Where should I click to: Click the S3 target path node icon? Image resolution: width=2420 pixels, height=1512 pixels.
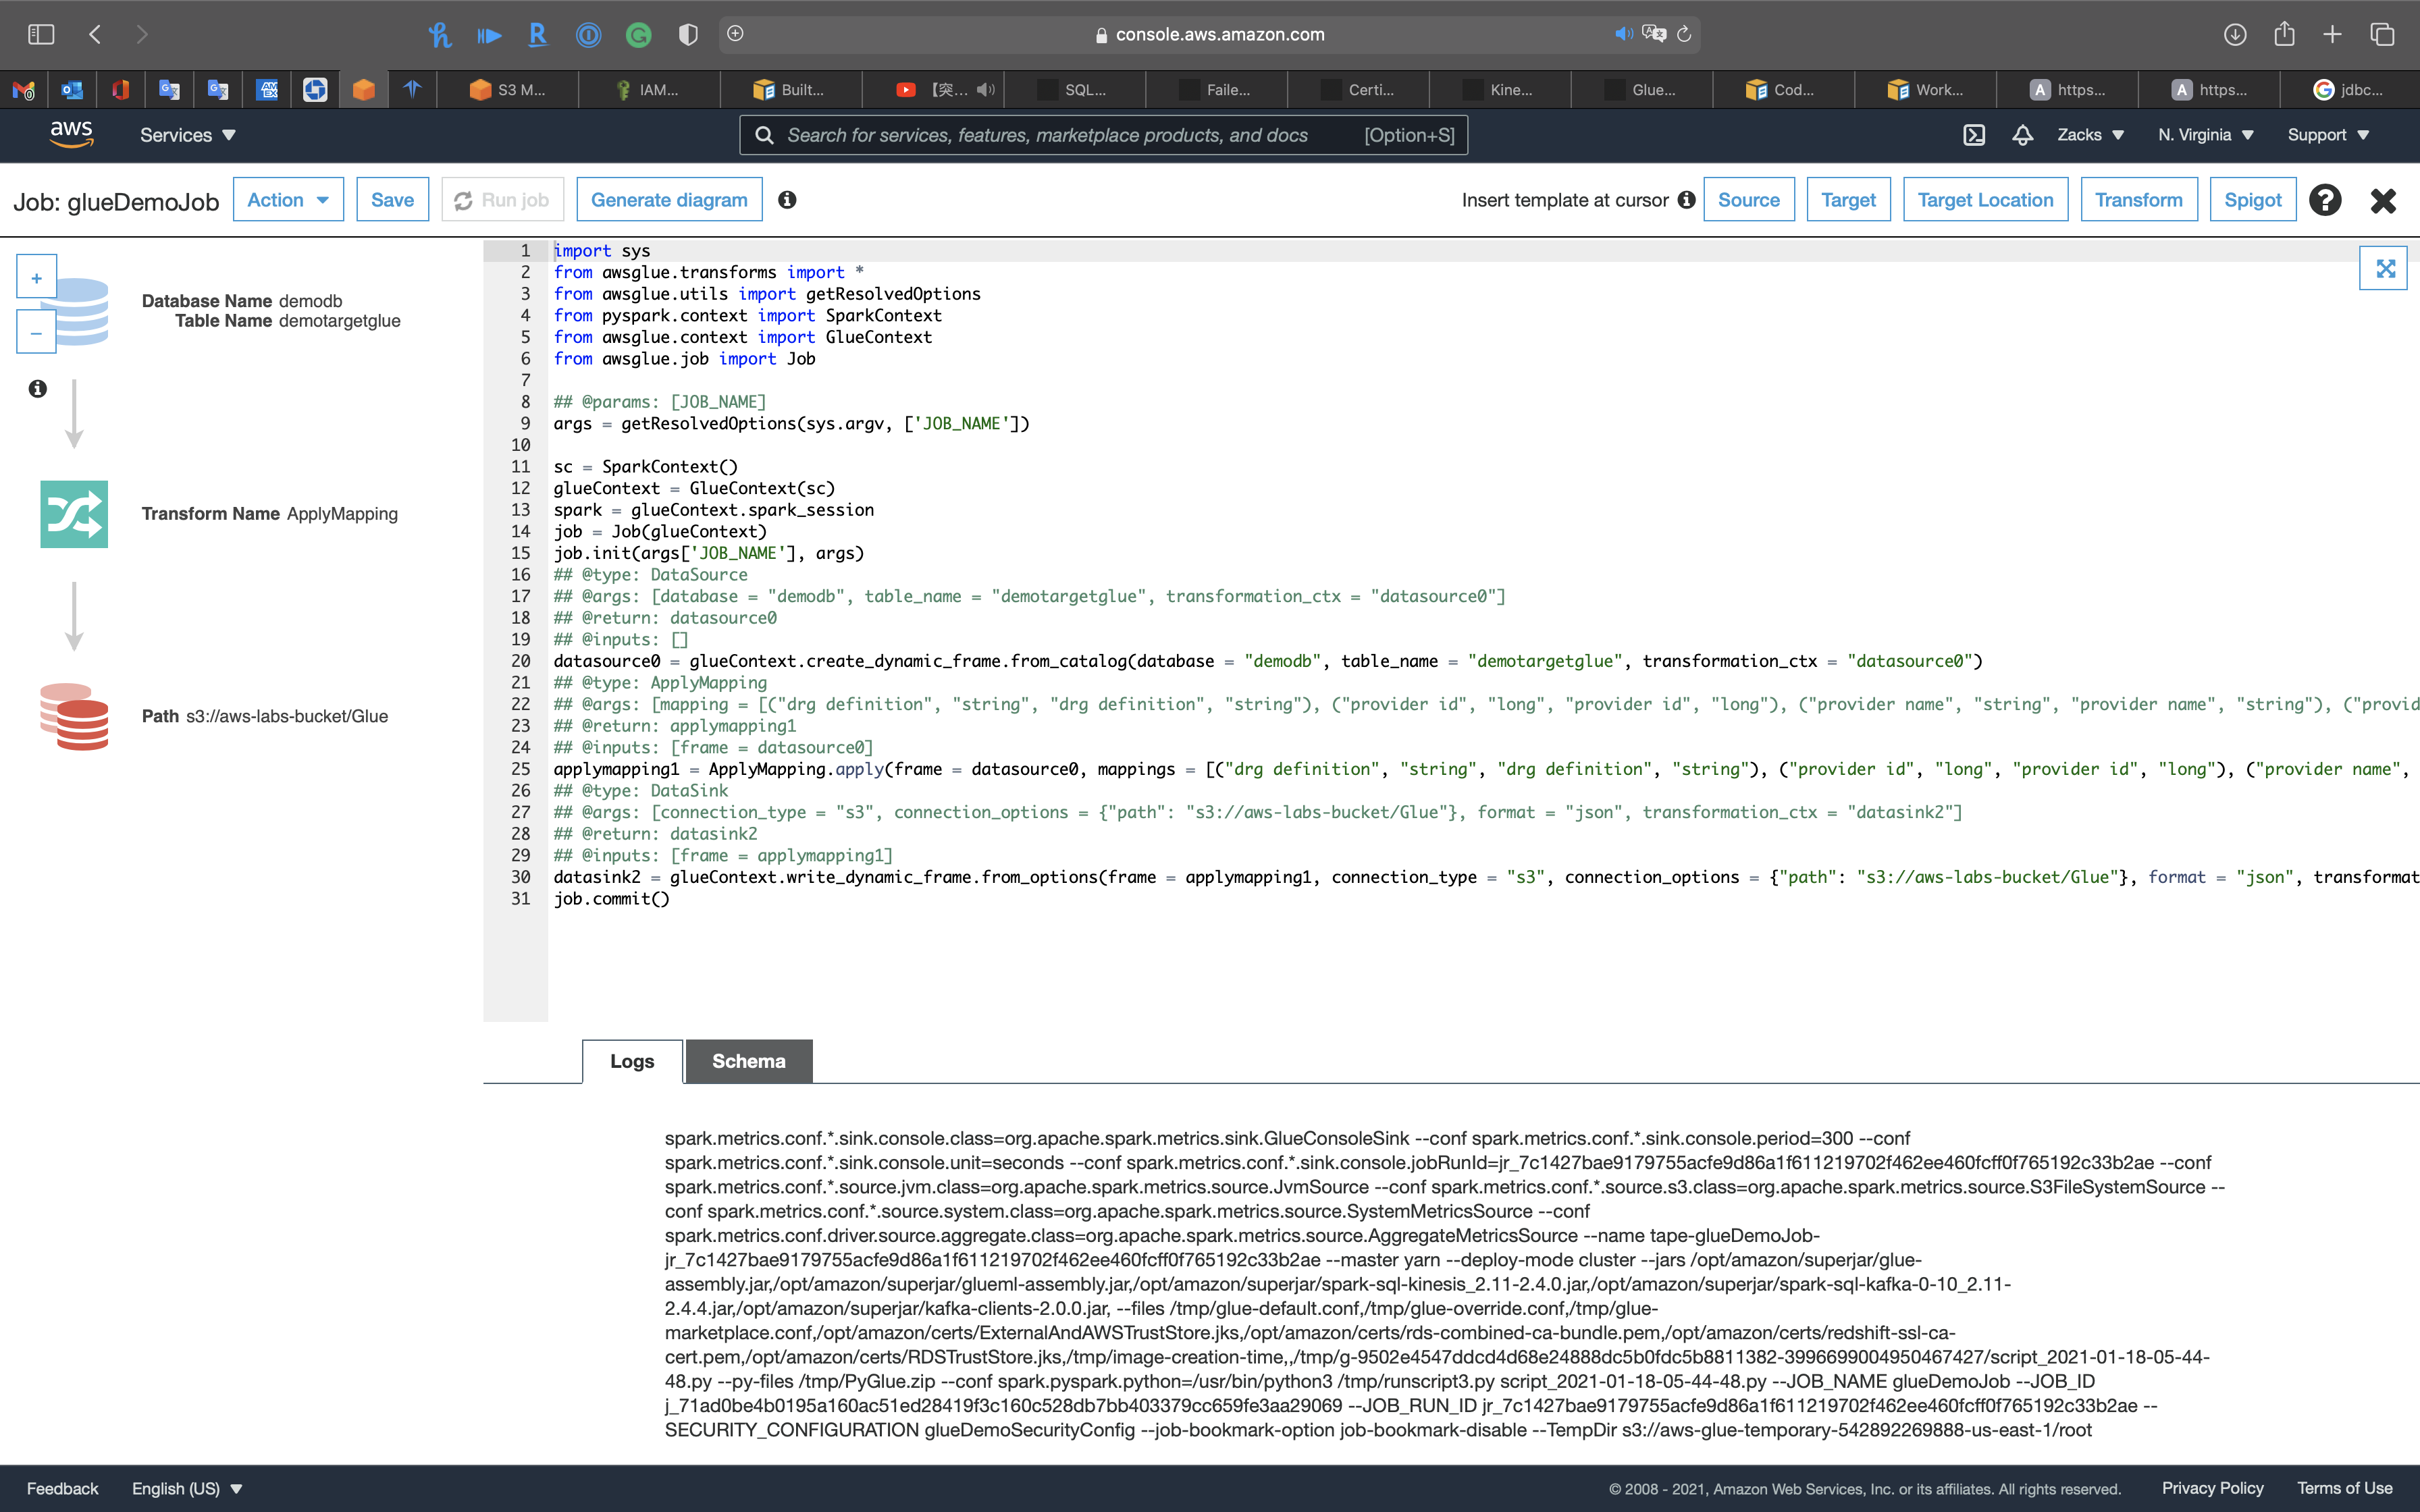74,716
